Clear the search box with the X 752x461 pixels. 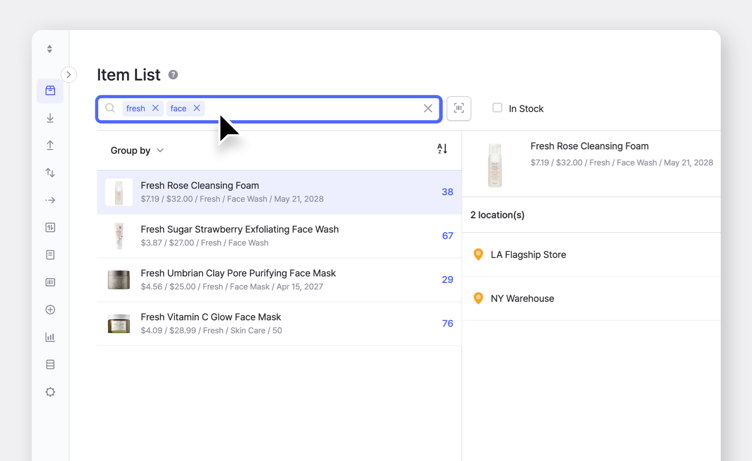coord(427,108)
